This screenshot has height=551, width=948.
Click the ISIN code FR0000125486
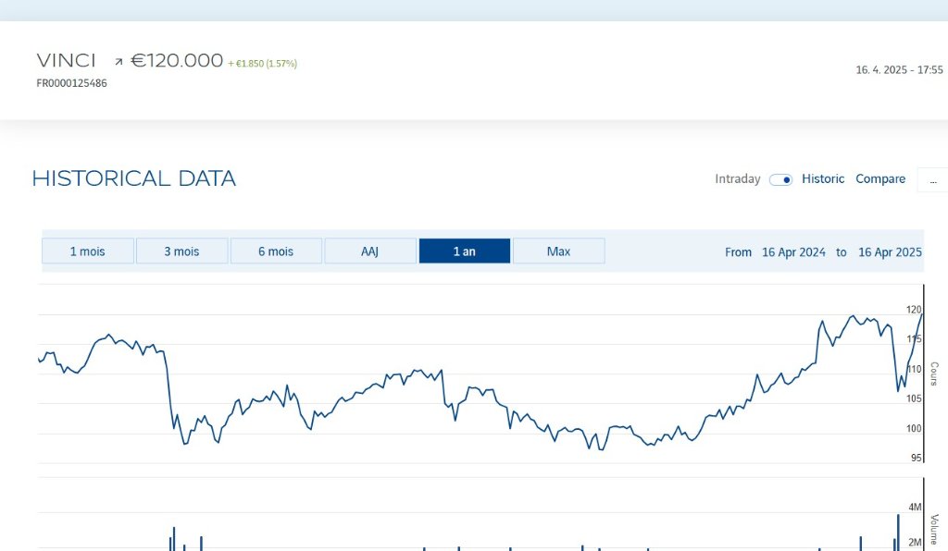(x=71, y=83)
